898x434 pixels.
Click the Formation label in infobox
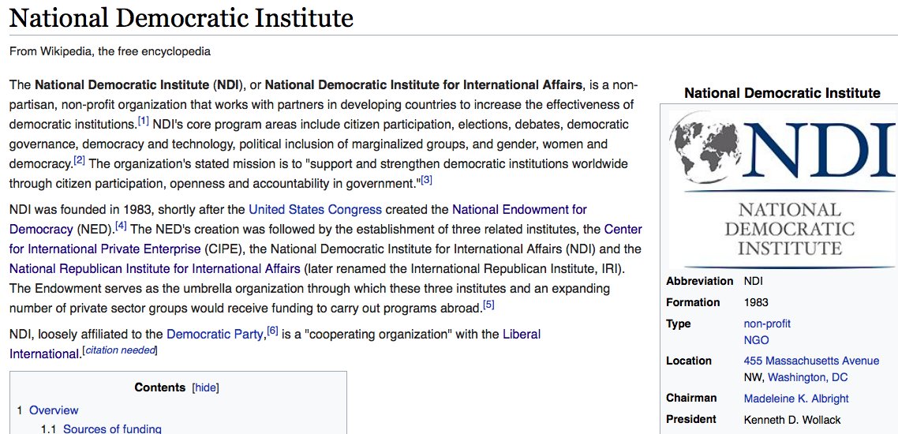pyautogui.click(x=693, y=302)
